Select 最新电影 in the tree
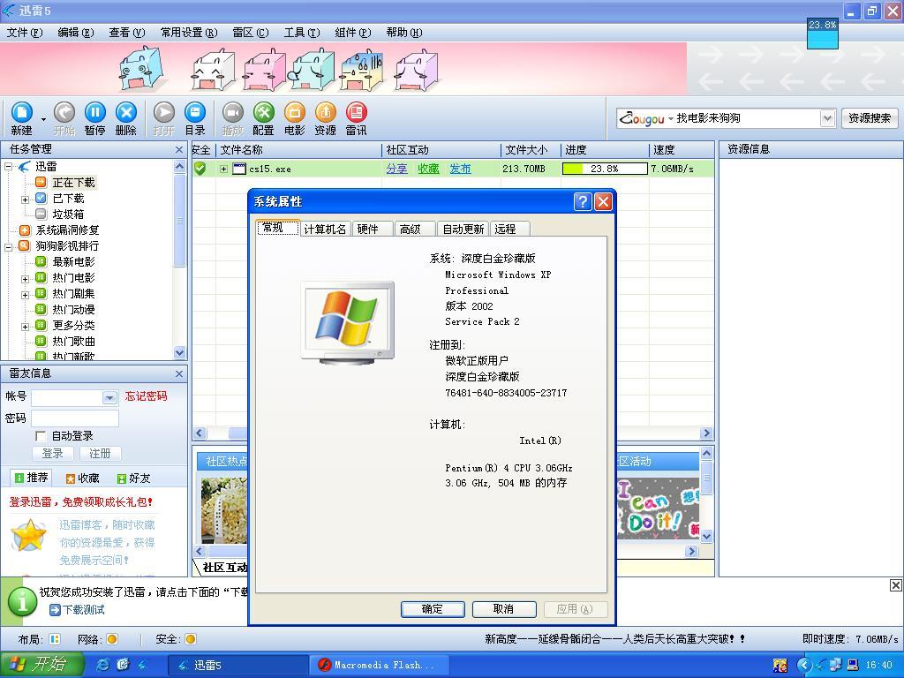Viewport: 904px width, 678px height. point(73,261)
